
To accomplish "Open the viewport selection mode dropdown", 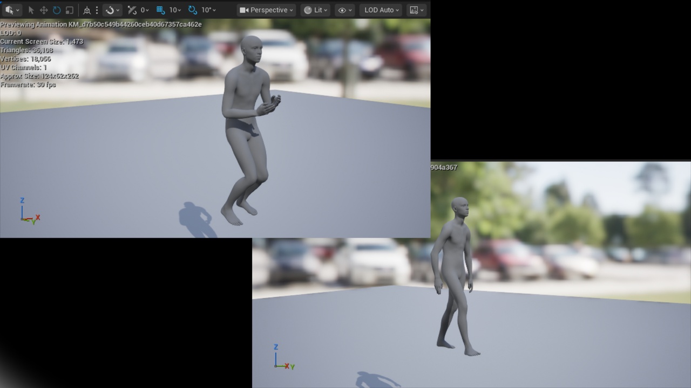I will tap(12, 10).
